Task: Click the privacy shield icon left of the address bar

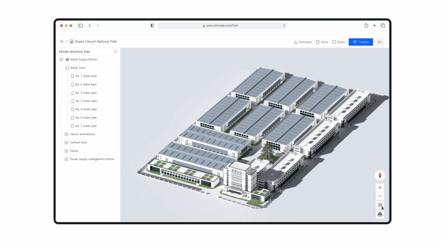Action: [152, 26]
